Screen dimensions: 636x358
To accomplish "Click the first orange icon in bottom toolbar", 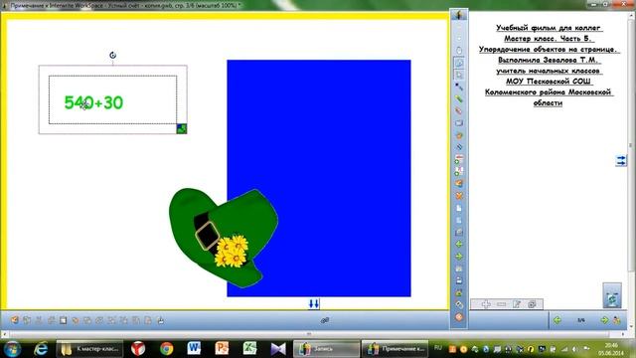I will 15,320.
